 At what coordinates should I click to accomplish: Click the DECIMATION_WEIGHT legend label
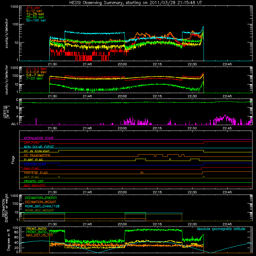pyautogui.click(x=41, y=202)
